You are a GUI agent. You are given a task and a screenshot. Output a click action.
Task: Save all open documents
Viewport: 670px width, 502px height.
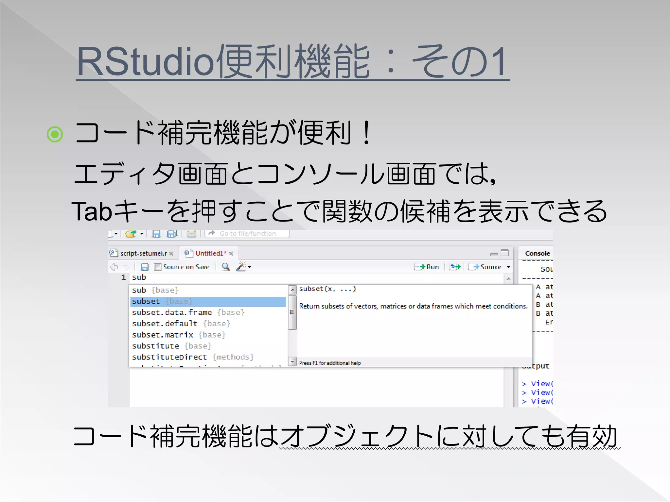pos(172,234)
